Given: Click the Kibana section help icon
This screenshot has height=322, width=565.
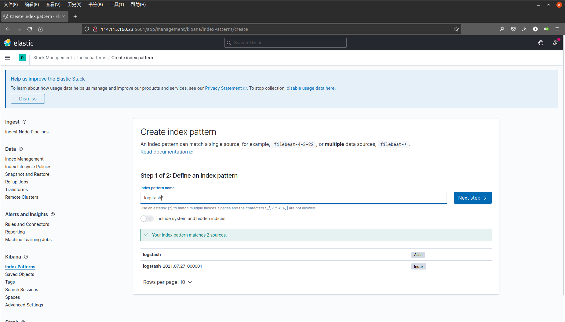Looking at the screenshot, I should point(26,257).
